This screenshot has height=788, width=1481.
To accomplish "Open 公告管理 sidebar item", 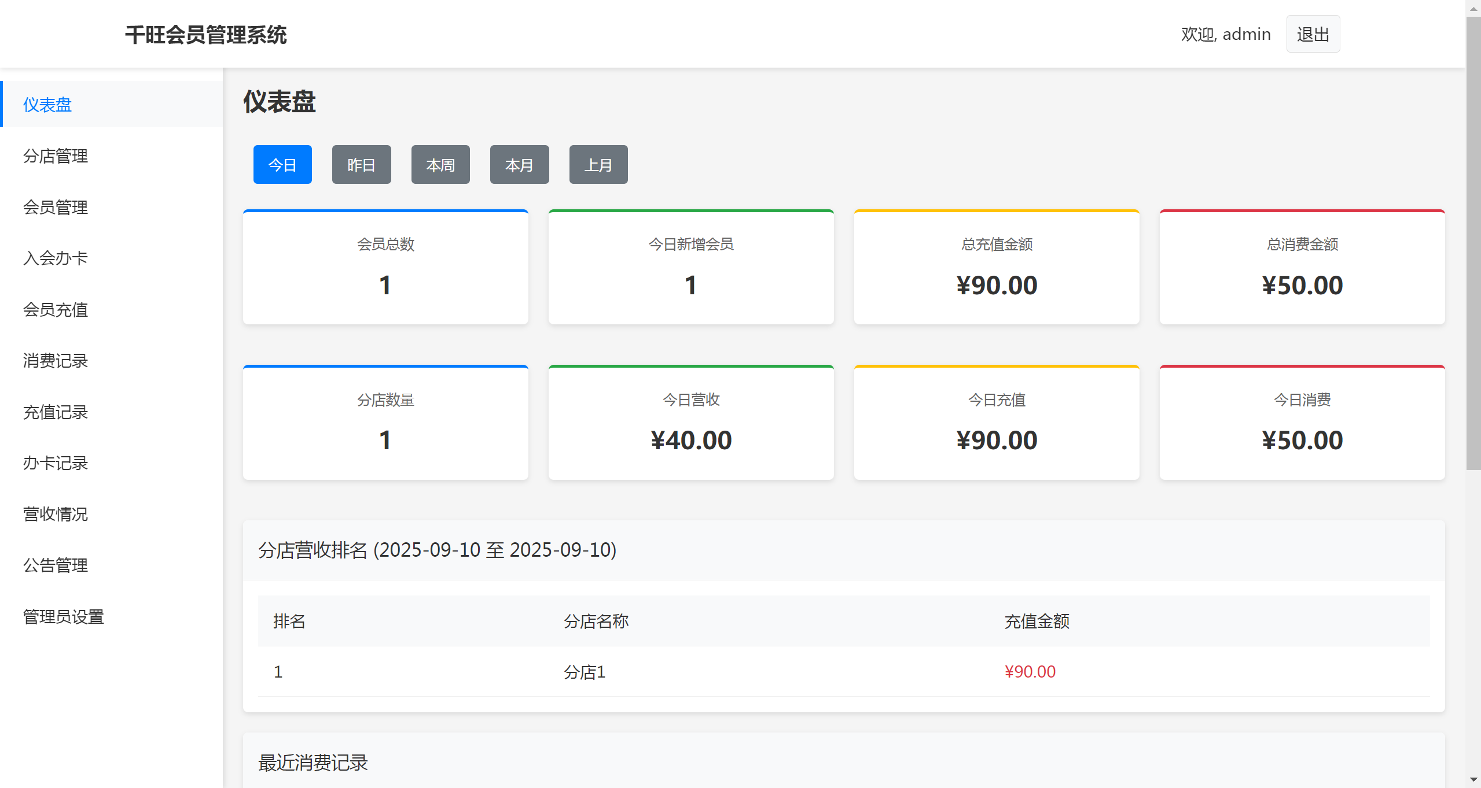I will (x=56, y=565).
